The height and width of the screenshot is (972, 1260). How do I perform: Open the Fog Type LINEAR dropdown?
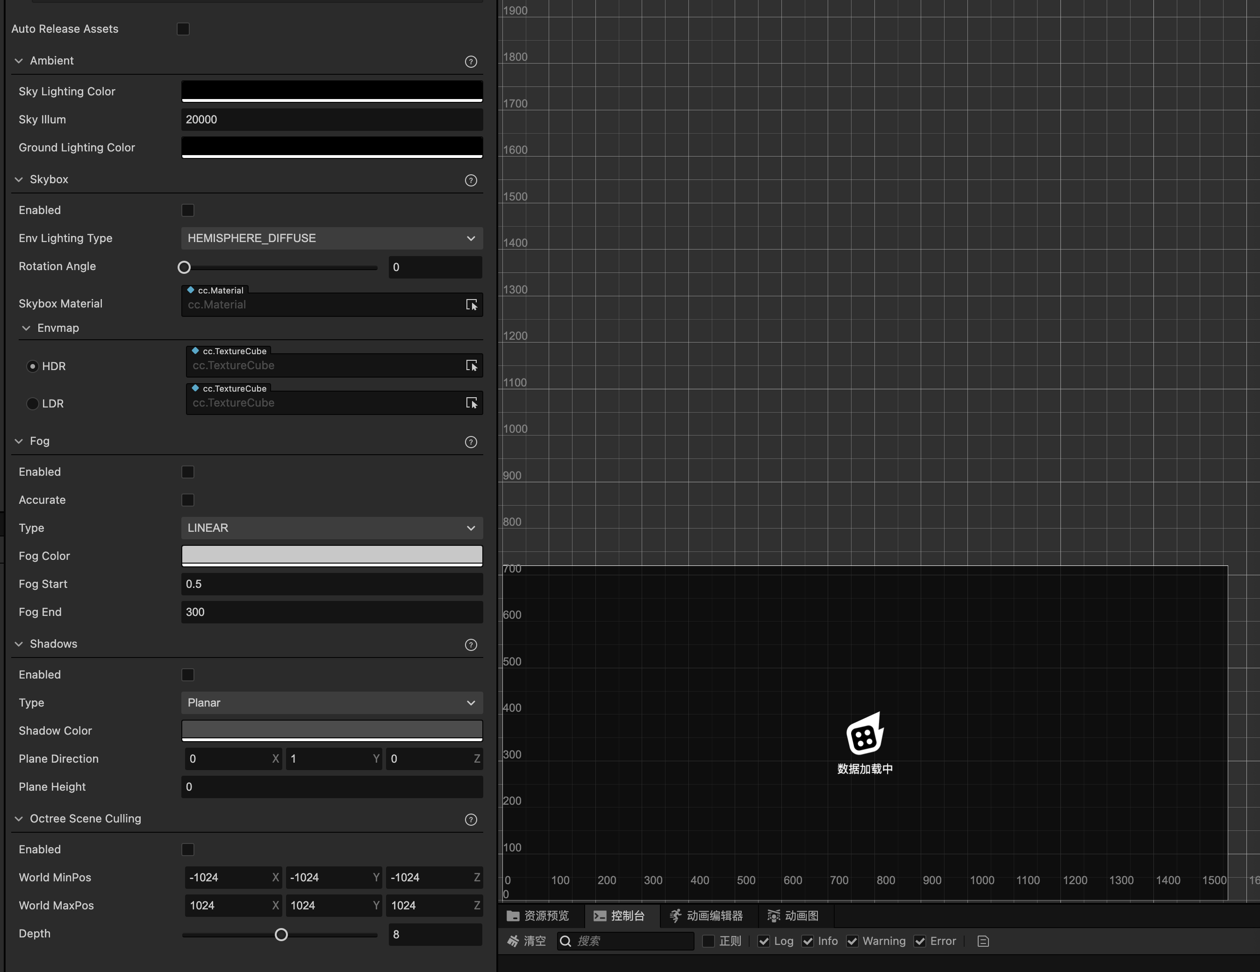332,528
